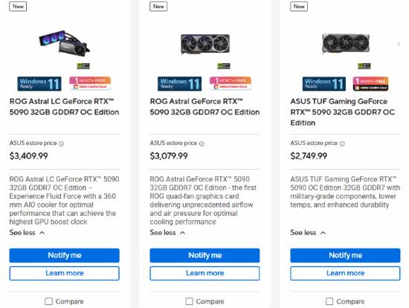Click info icon beside $2,749.99 estore price
This screenshot has height=308, width=409.
tap(342, 144)
